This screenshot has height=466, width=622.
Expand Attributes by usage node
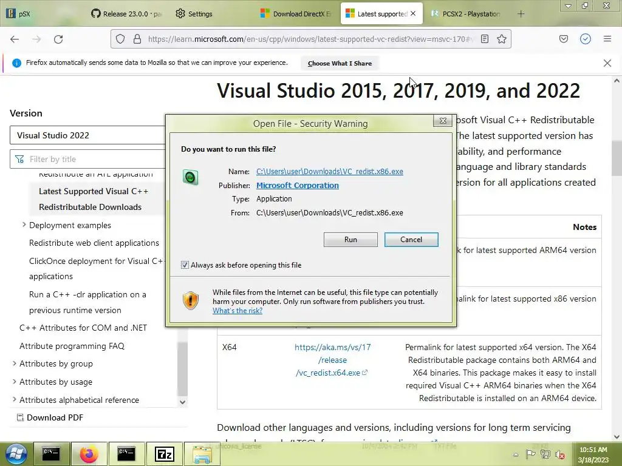(15, 382)
